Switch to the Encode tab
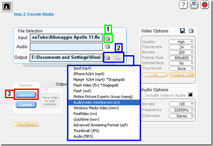Screen dimensions: 213x146 click(x=26, y=86)
